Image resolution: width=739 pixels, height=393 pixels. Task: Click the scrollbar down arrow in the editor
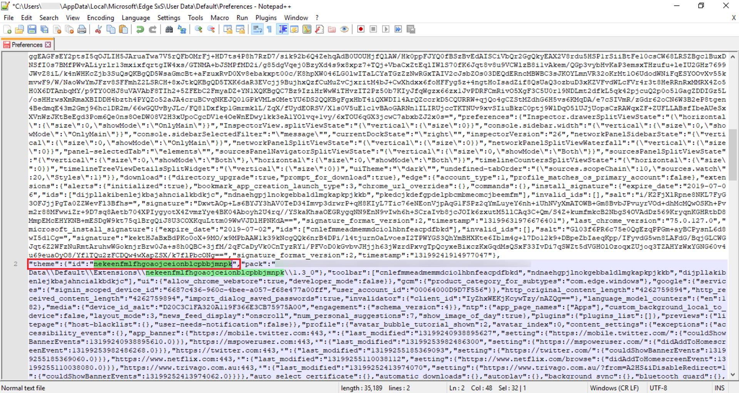pyautogui.click(x=732, y=375)
